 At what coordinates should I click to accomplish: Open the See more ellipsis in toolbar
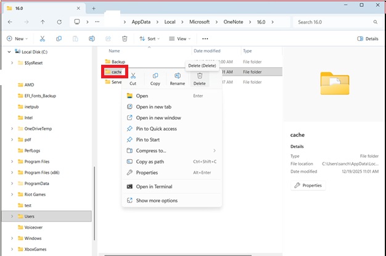point(205,38)
